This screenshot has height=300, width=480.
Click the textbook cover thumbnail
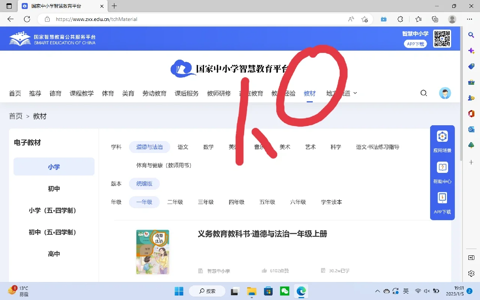[x=153, y=252]
